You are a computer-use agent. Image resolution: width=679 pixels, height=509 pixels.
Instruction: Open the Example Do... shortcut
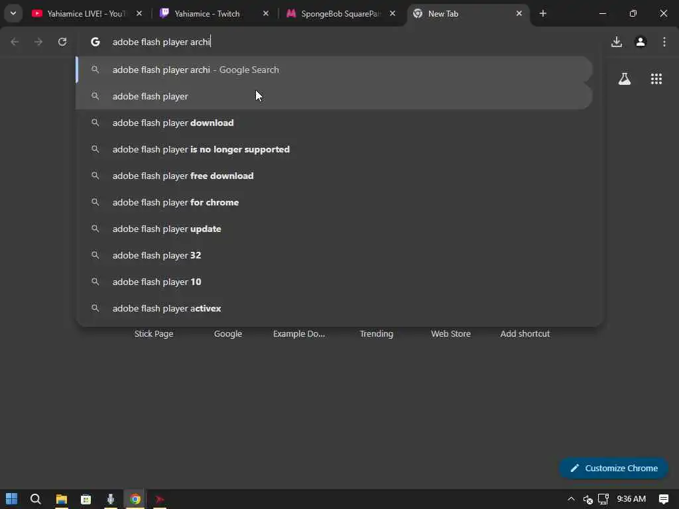click(x=299, y=334)
